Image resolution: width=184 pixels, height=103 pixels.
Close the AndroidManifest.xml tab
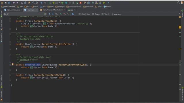click(65, 10)
